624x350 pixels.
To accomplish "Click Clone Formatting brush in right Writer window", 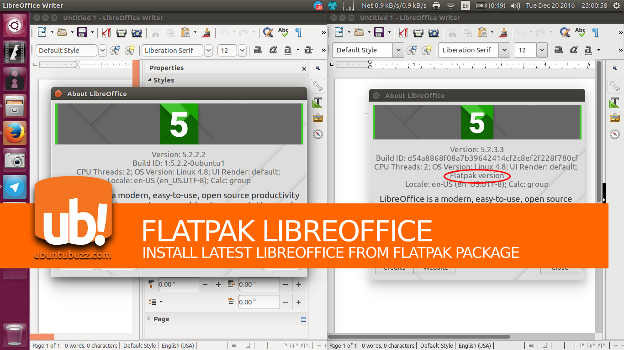I will pyautogui.click(x=503, y=32).
